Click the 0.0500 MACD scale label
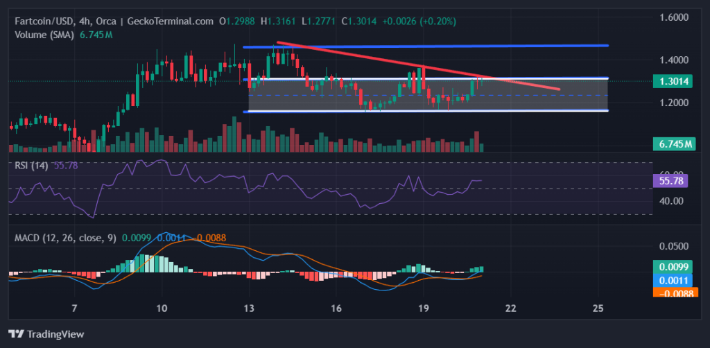The image size is (710, 348). coord(674,247)
